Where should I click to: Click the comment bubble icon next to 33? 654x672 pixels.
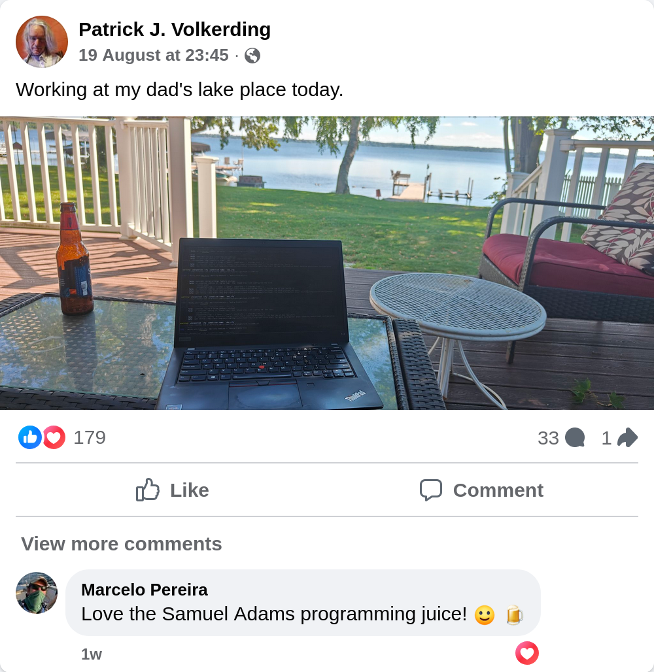tap(575, 438)
